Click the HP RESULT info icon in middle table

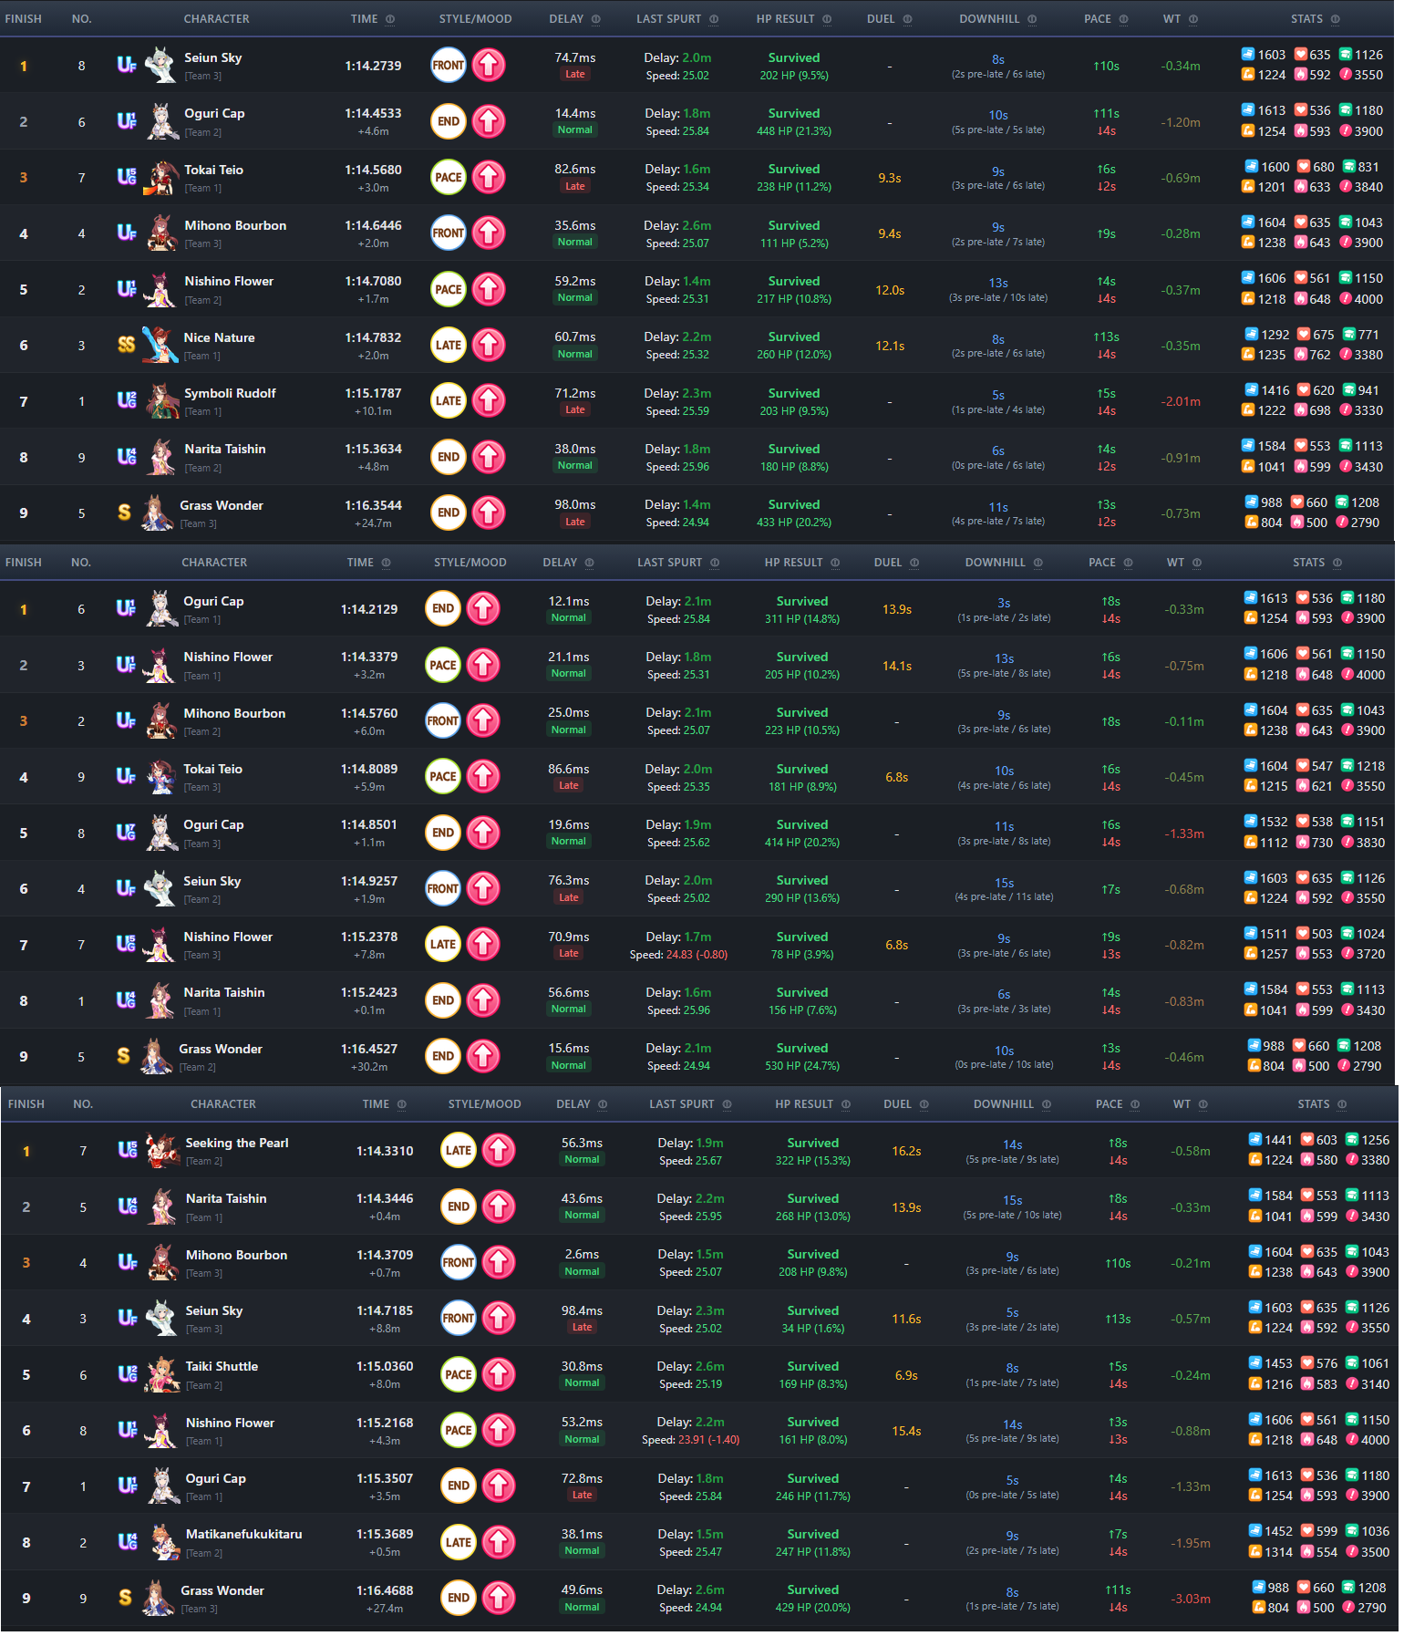click(835, 563)
